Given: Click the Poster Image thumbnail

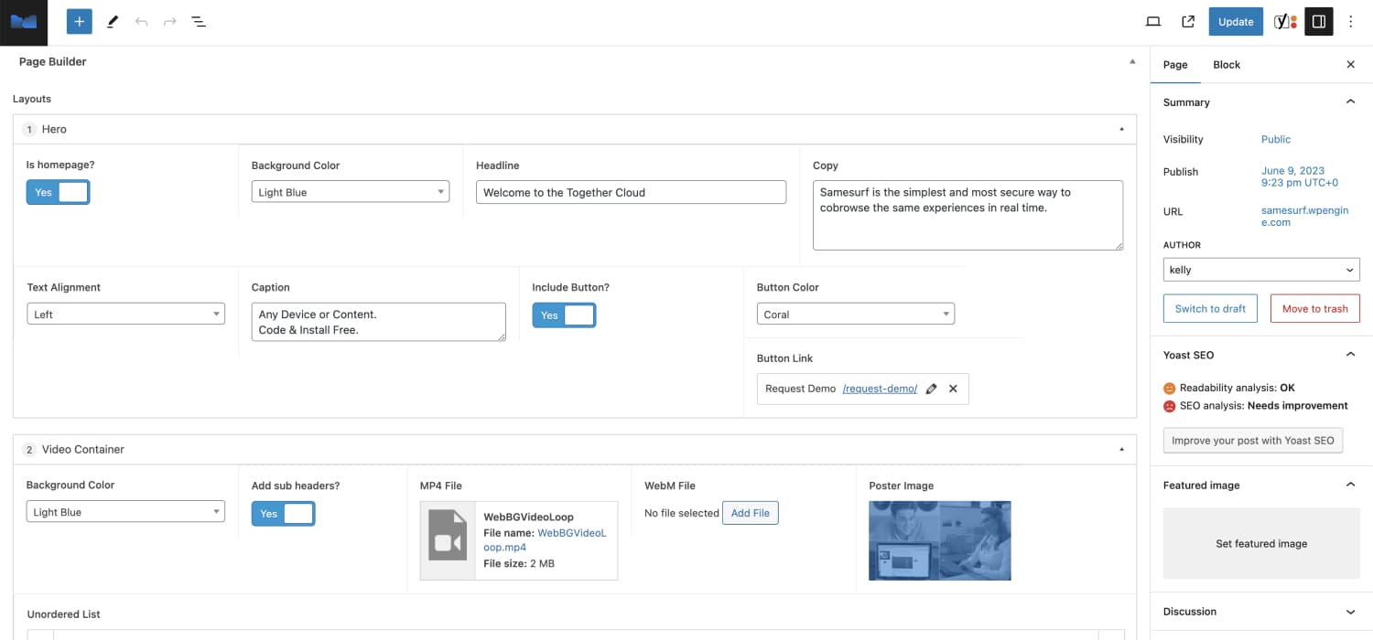Looking at the screenshot, I should [x=939, y=540].
